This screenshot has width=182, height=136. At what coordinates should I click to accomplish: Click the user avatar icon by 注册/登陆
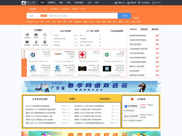pyautogui.click(x=139, y=3)
